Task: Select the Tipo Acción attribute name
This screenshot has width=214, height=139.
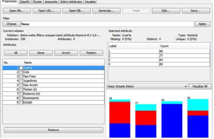Action: click(30, 85)
